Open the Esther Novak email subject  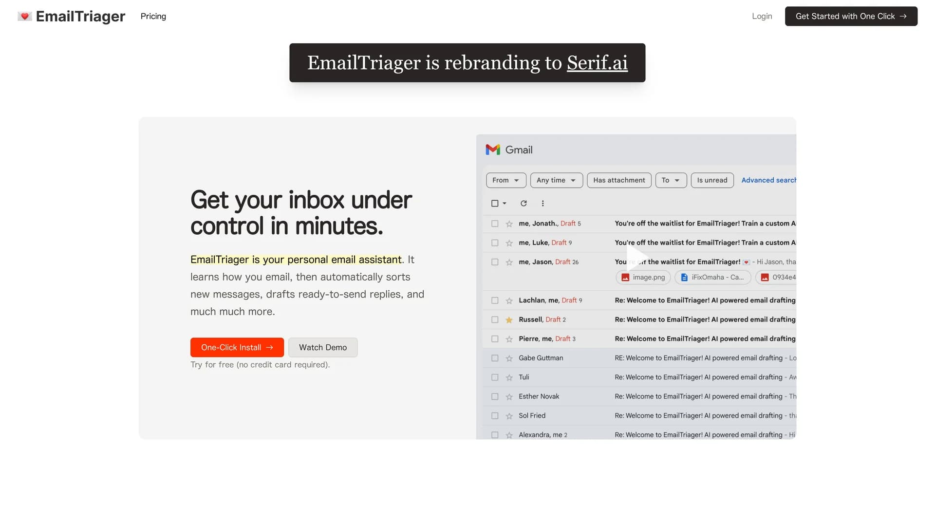click(698, 396)
